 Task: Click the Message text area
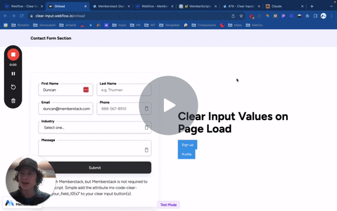[x=95, y=148]
